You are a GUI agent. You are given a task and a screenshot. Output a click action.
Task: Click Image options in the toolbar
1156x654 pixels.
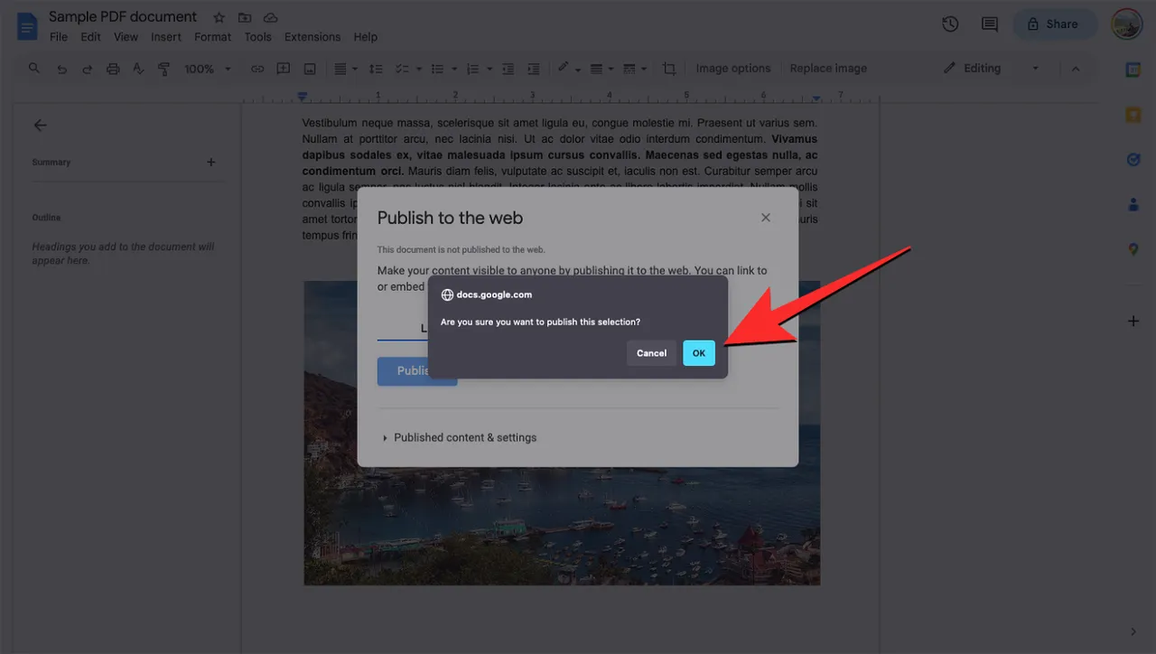(x=733, y=69)
